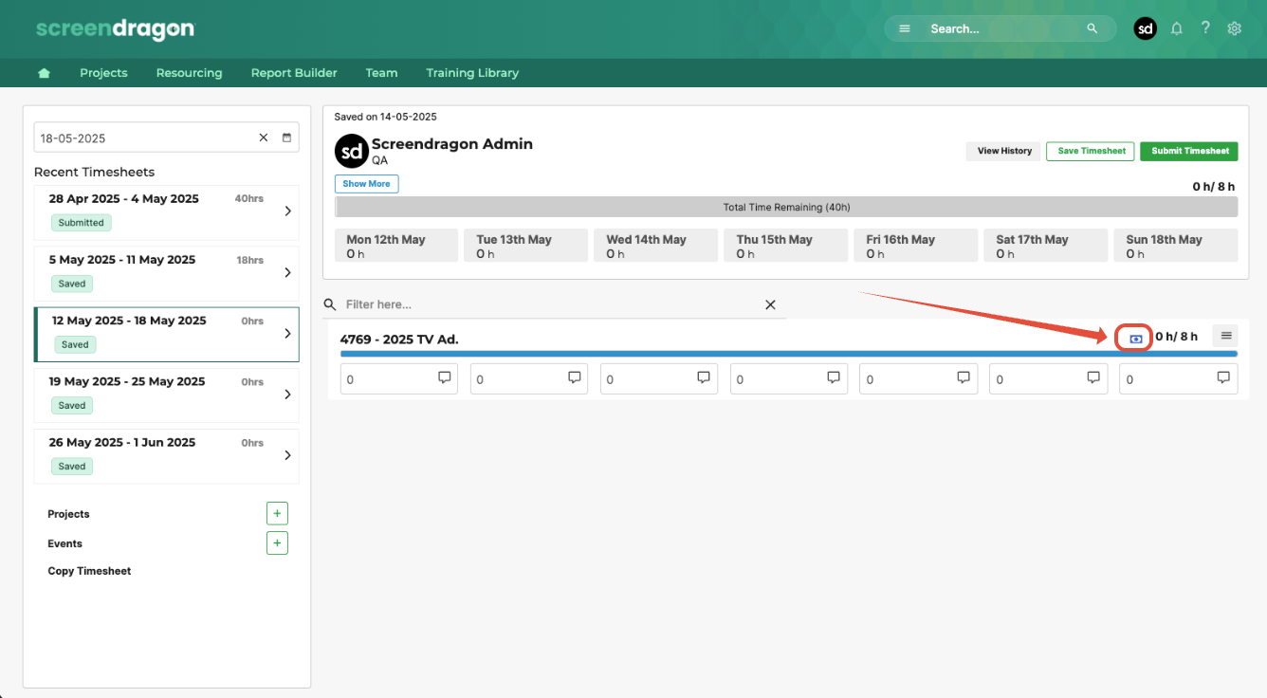Click the Save Timesheet button

tap(1091, 151)
